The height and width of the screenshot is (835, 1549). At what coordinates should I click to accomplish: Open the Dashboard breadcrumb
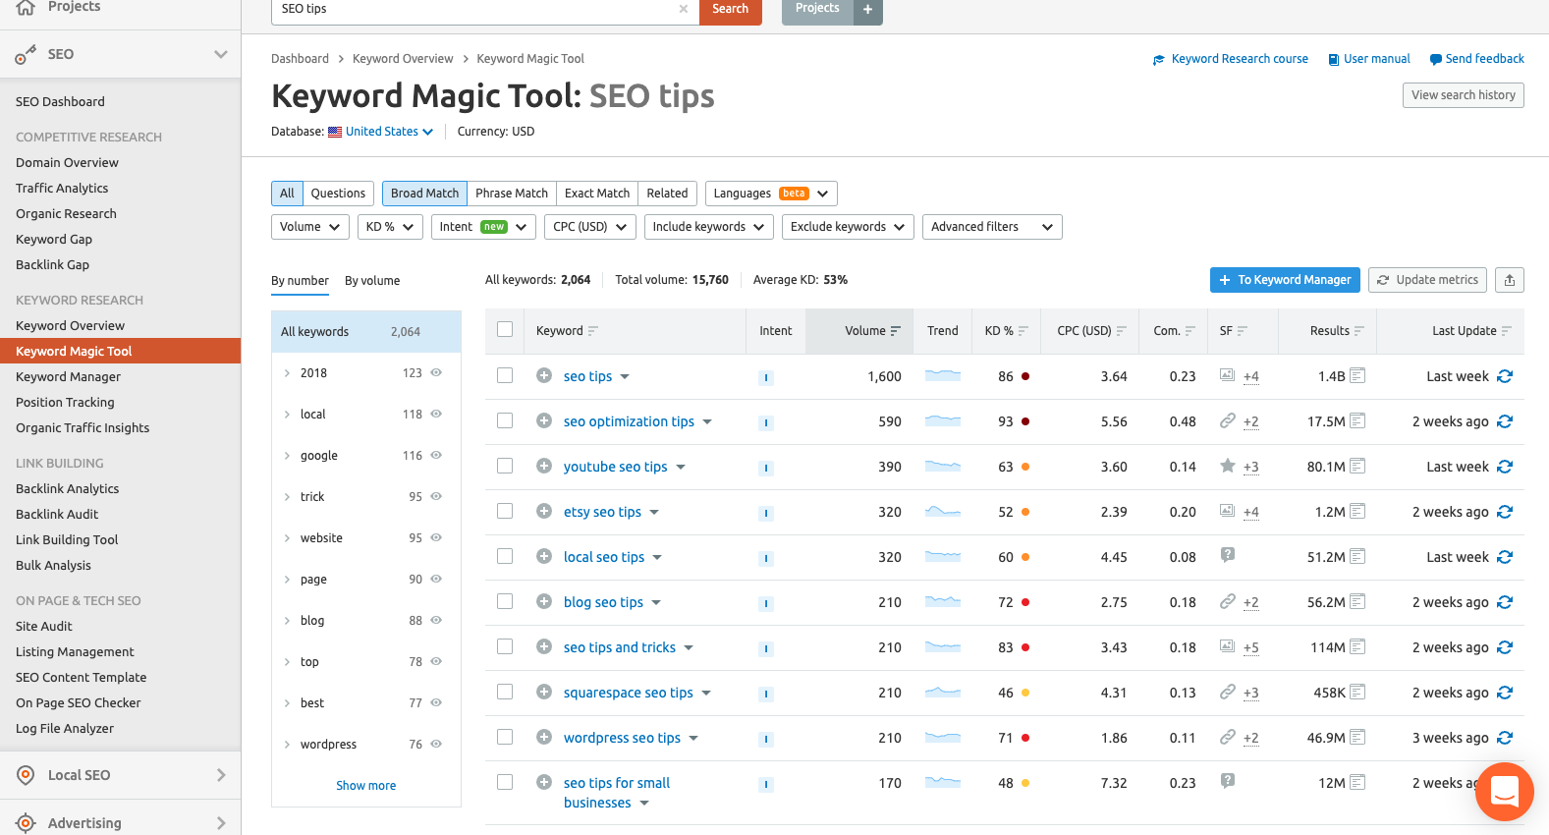click(x=300, y=59)
